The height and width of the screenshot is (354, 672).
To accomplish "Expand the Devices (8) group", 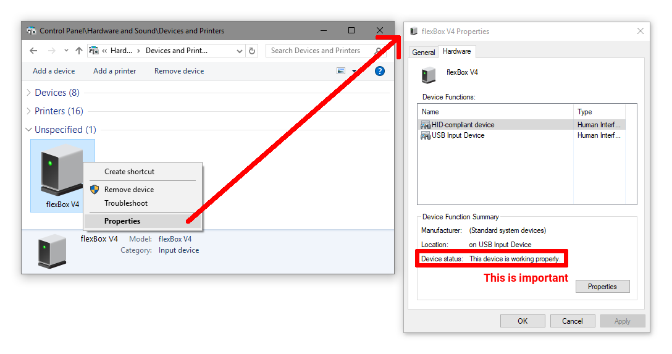I will (x=28, y=93).
